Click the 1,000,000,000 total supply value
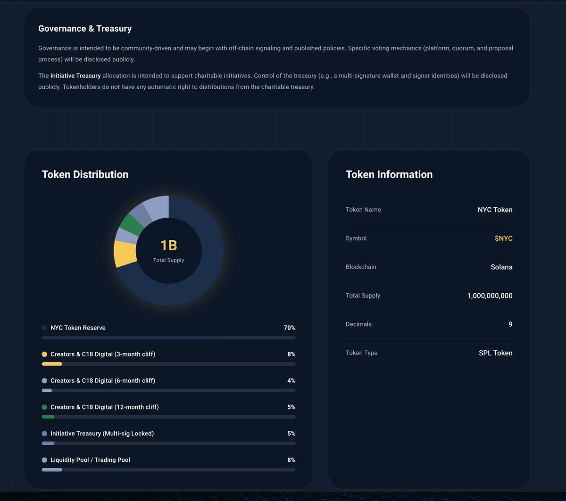 [x=490, y=296]
